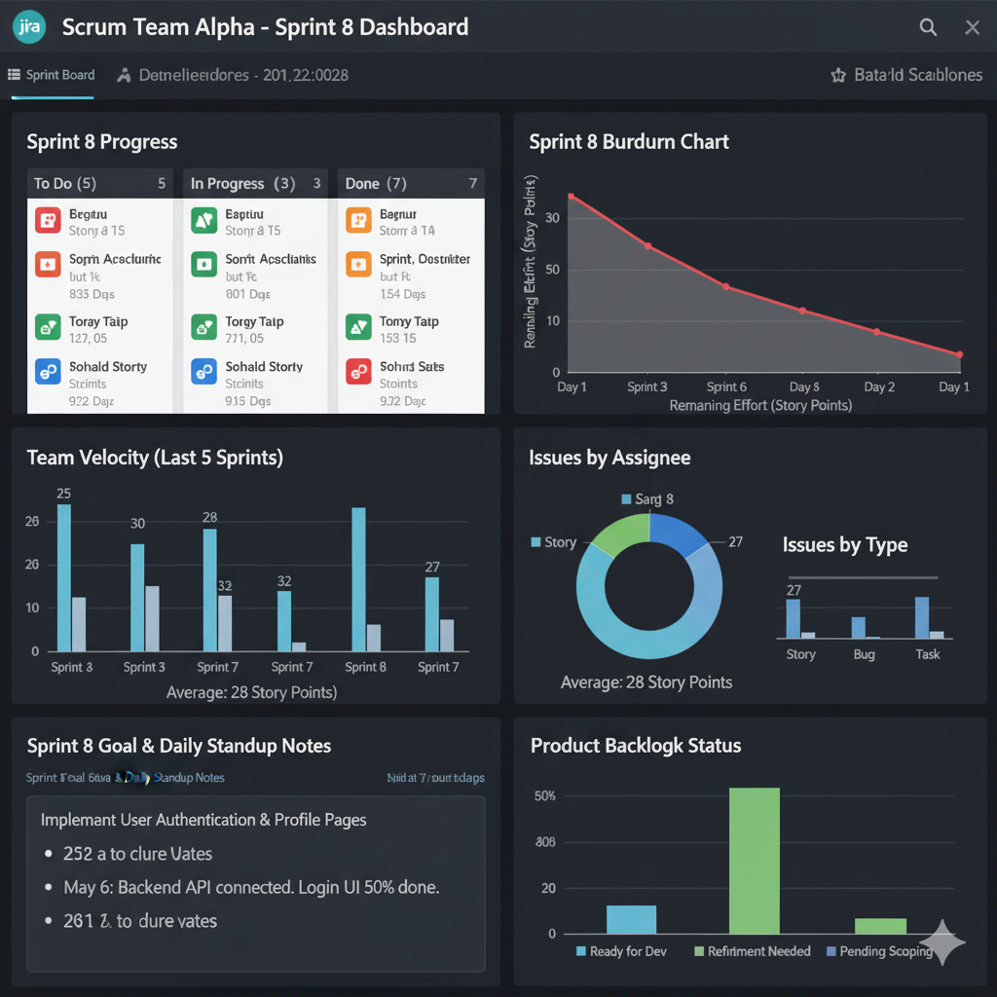Click green icon on first In Progress card
Screen dimensions: 997x997
click(x=203, y=220)
